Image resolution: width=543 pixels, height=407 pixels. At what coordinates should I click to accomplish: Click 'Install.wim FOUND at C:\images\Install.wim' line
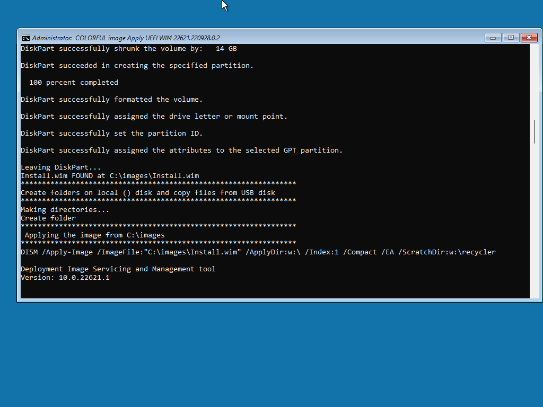(110, 176)
